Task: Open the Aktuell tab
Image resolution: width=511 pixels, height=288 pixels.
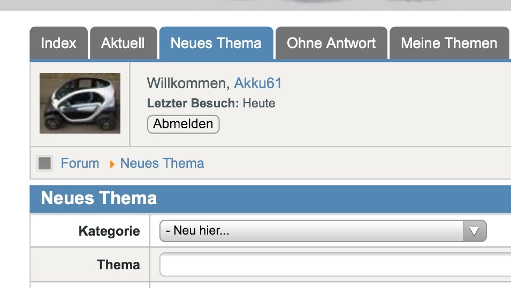Action: [123, 43]
